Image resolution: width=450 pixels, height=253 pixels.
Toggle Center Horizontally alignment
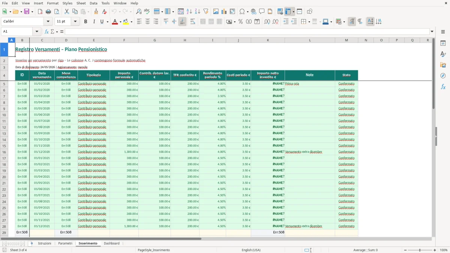coord(147,22)
